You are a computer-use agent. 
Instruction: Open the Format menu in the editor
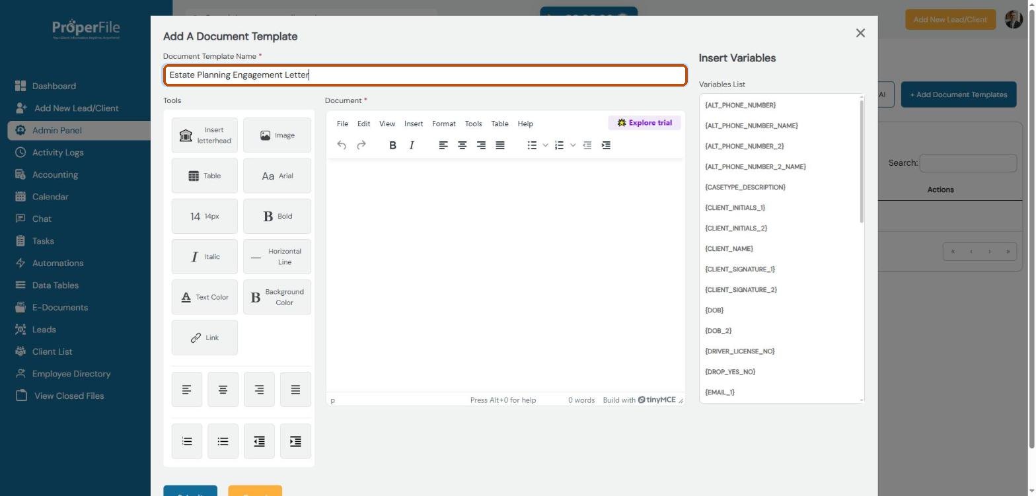point(444,124)
